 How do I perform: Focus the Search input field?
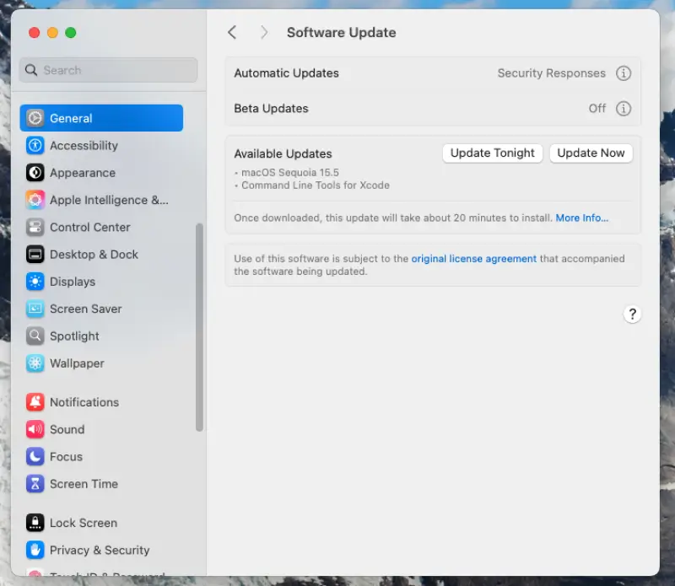click(x=109, y=70)
